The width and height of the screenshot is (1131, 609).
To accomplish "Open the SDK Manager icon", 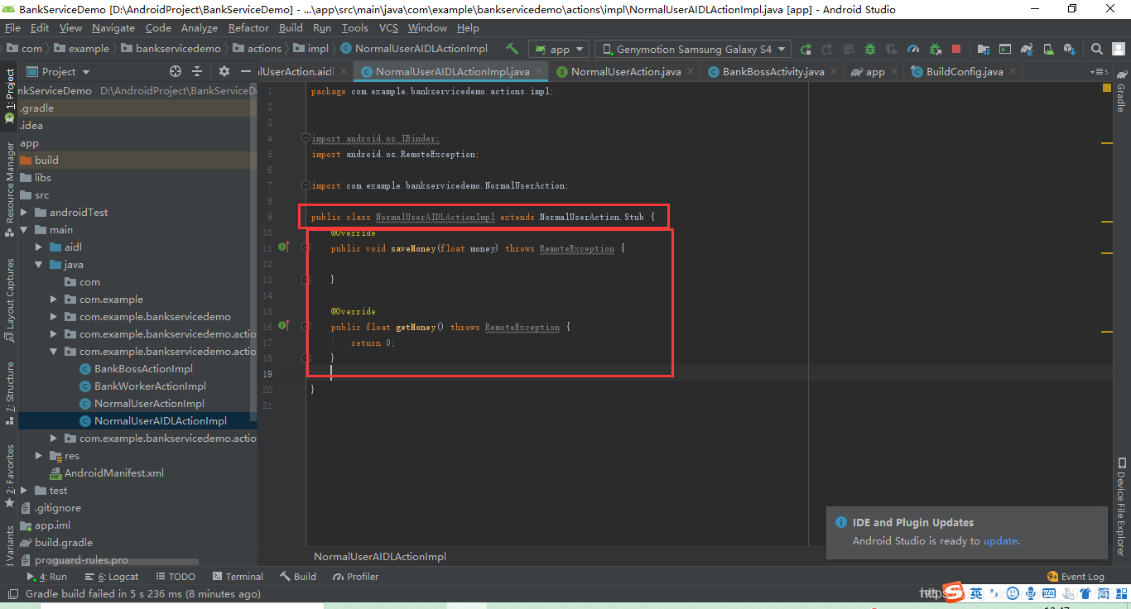I will (1069, 49).
